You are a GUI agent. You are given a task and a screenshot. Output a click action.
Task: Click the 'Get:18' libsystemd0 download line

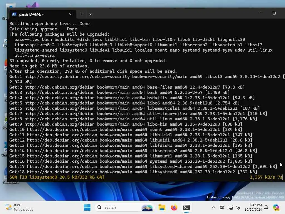[x=133, y=172]
